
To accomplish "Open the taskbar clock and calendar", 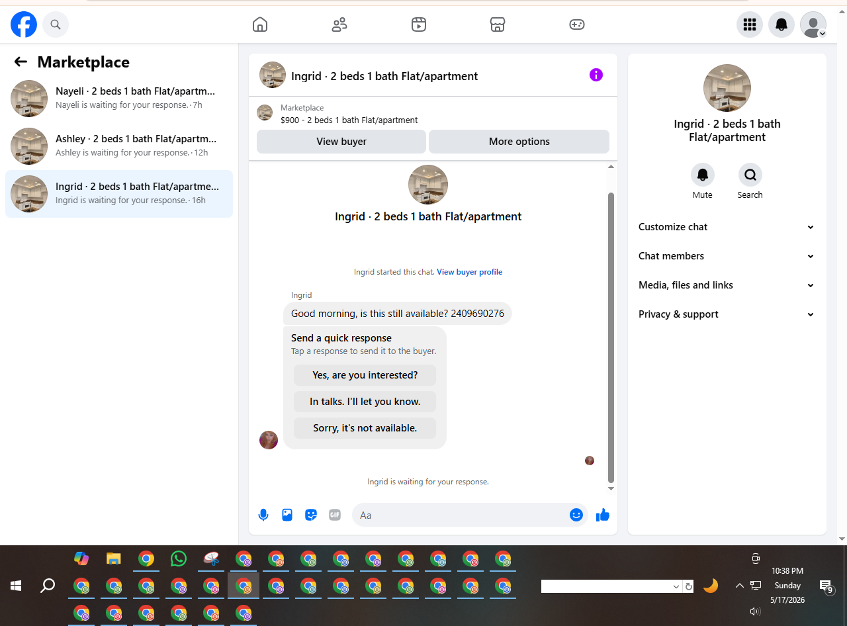I will [x=787, y=586].
